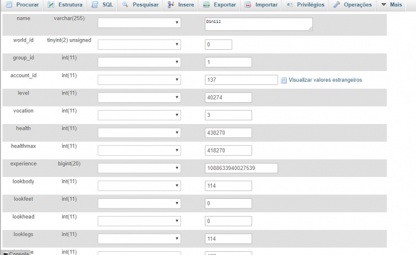Open function dropdown for lookbody row

pyautogui.click(x=140, y=185)
